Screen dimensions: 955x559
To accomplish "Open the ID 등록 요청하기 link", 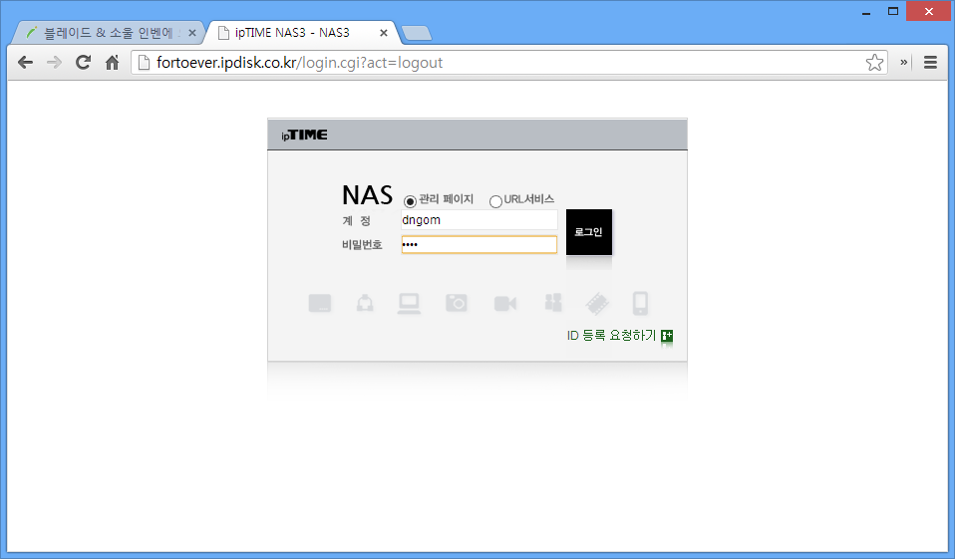I will 611,336.
